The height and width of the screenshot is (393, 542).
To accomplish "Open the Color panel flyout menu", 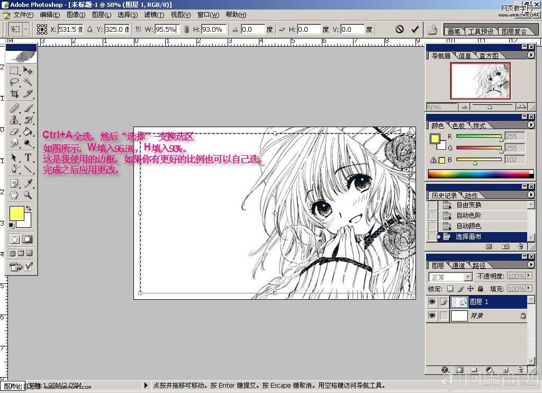I will (x=531, y=125).
